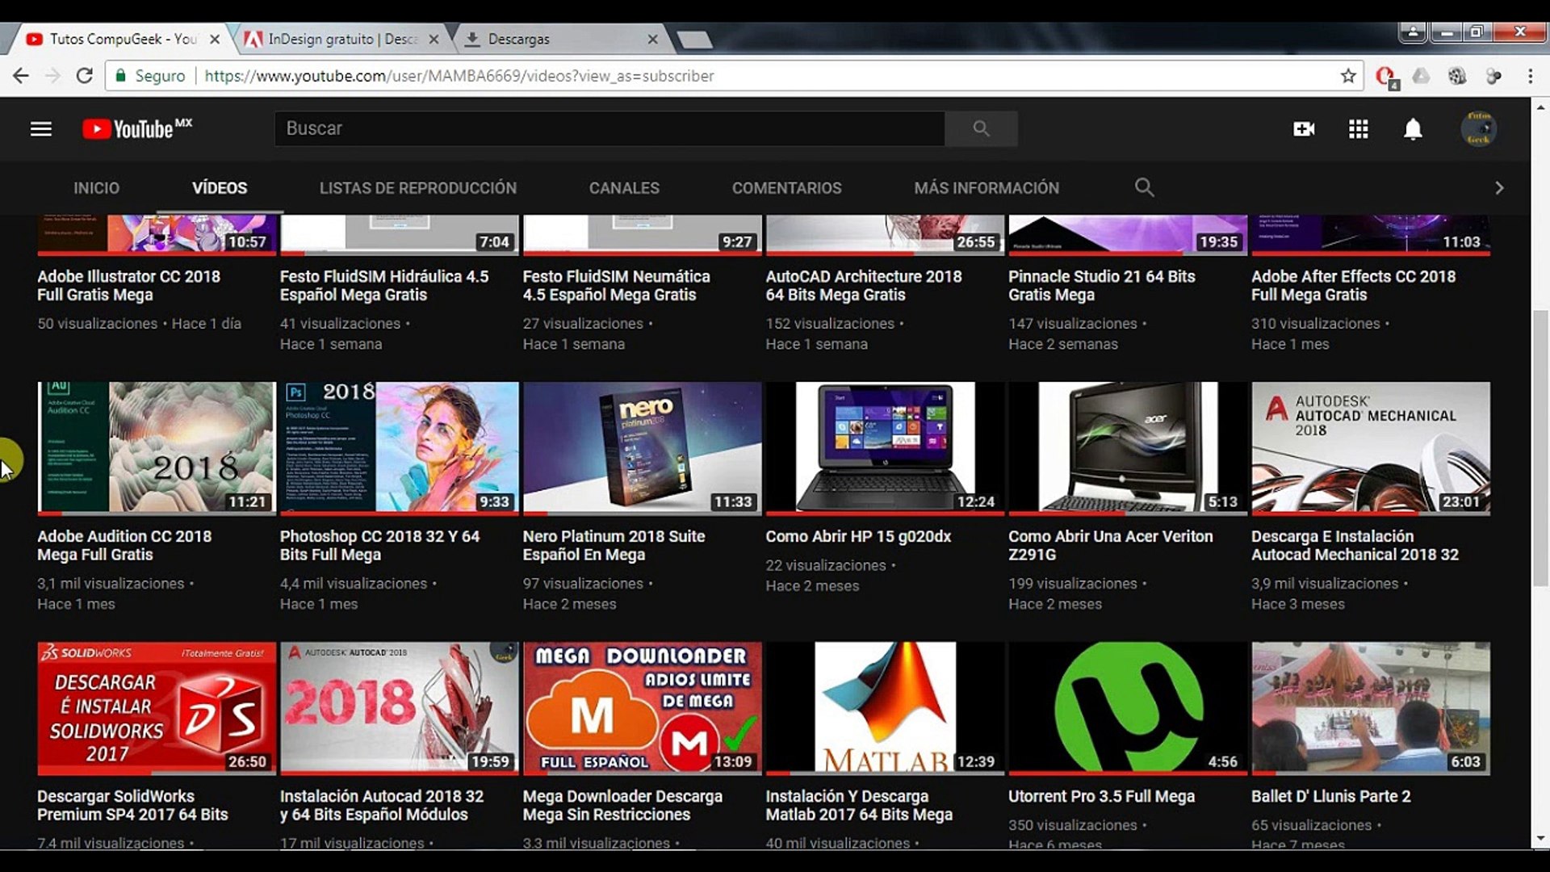
Task: Open the CANALES tab
Action: point(624,188)
